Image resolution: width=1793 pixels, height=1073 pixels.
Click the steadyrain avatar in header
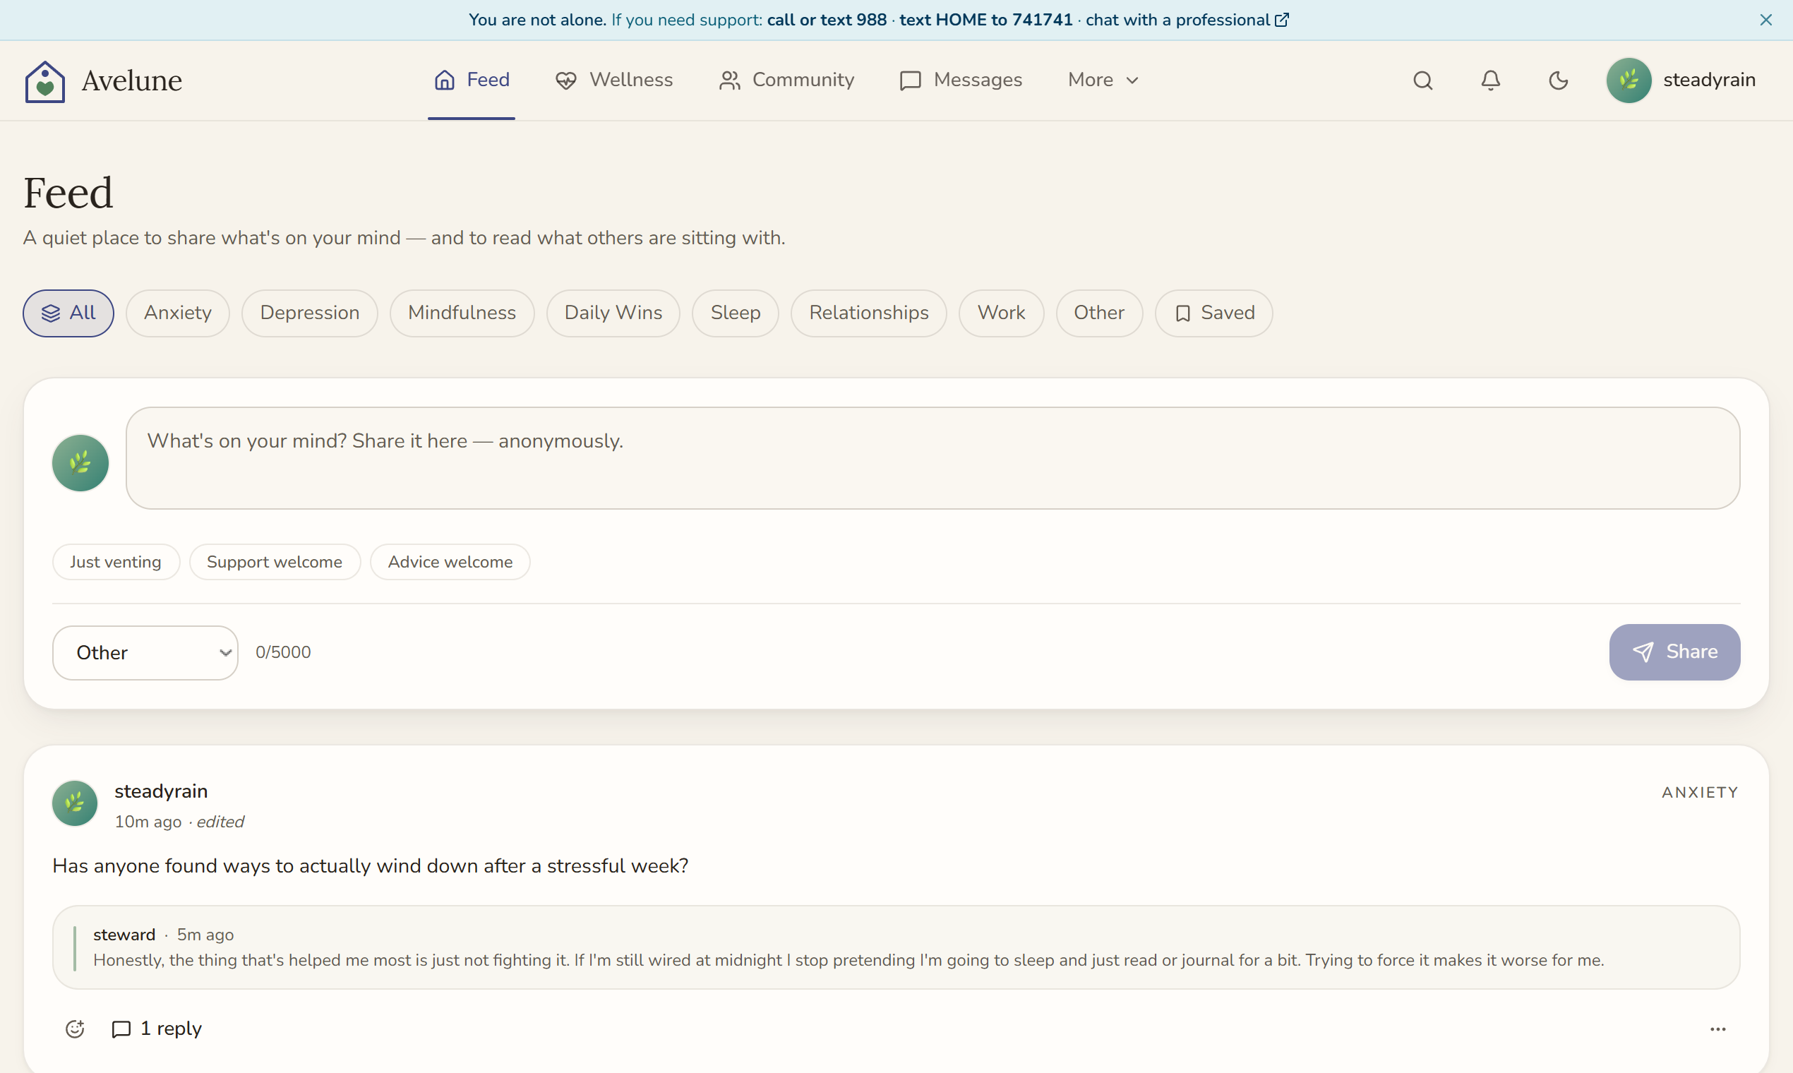(x=1628, y=80)
